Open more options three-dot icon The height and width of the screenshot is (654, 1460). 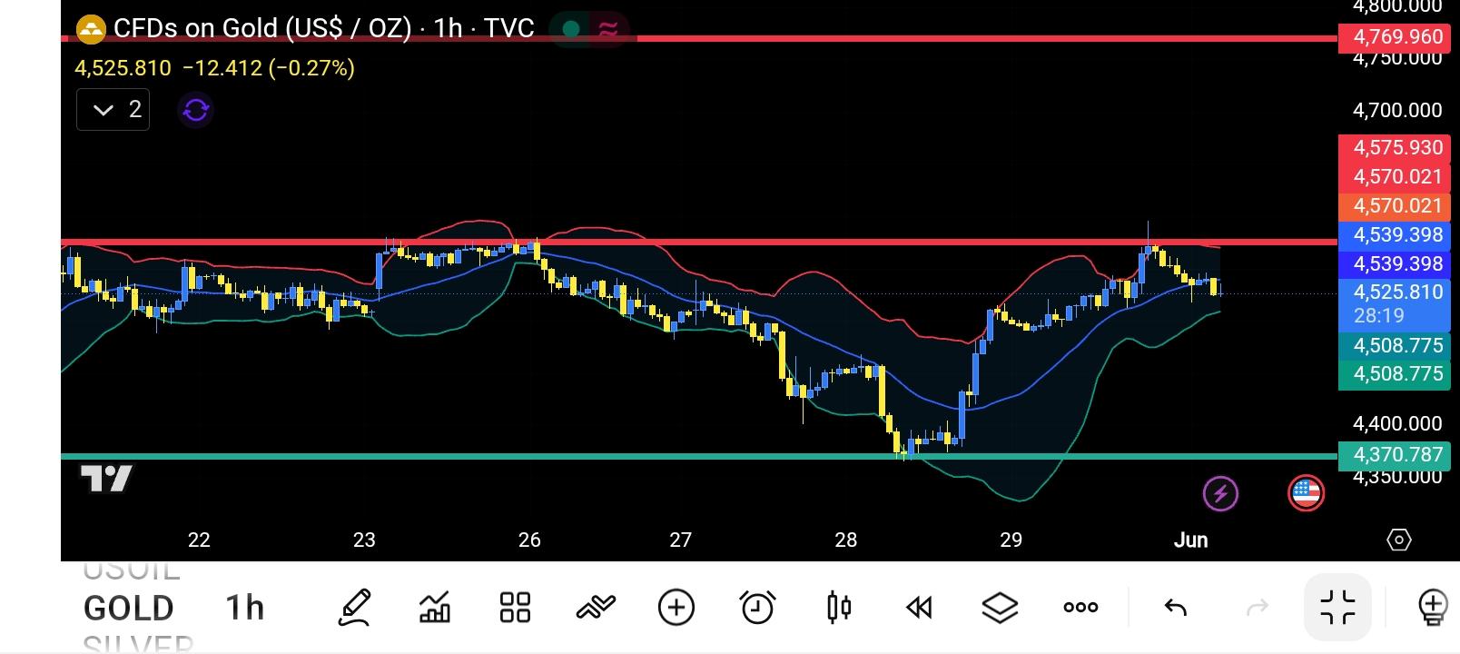tap(1080, 607)
